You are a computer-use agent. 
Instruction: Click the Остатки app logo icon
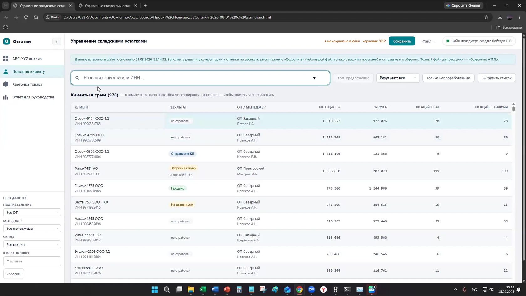(7, 41)
